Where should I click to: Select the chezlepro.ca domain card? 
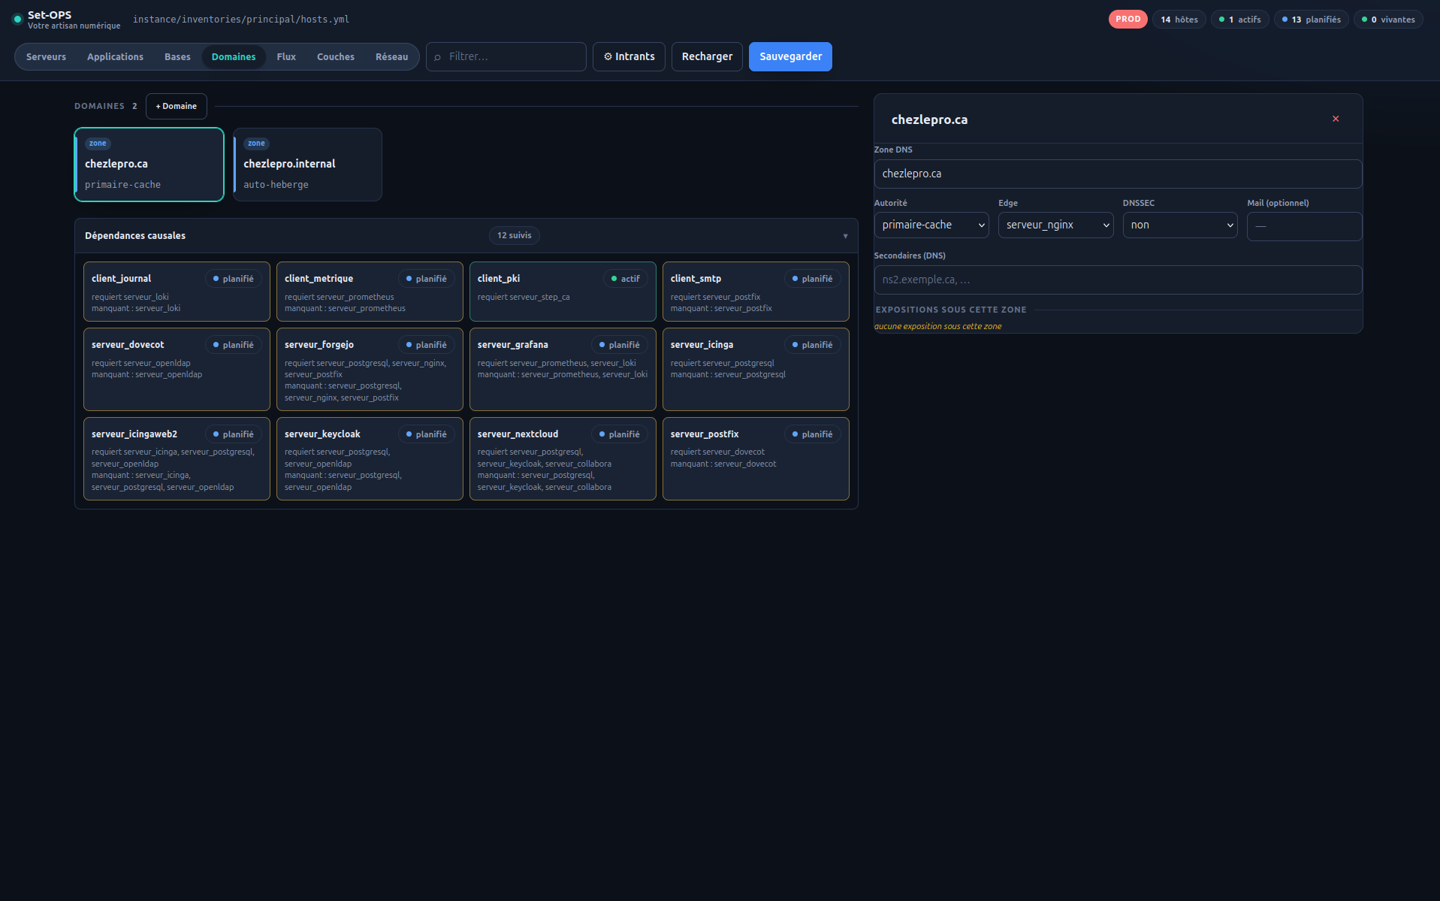tap(149, 165)
